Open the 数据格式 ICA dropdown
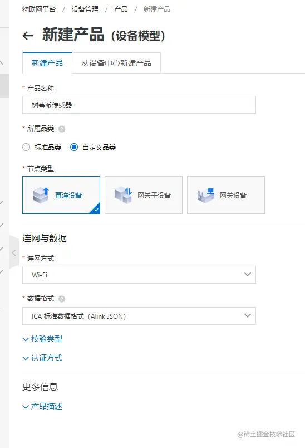 [x=139, y=316]
